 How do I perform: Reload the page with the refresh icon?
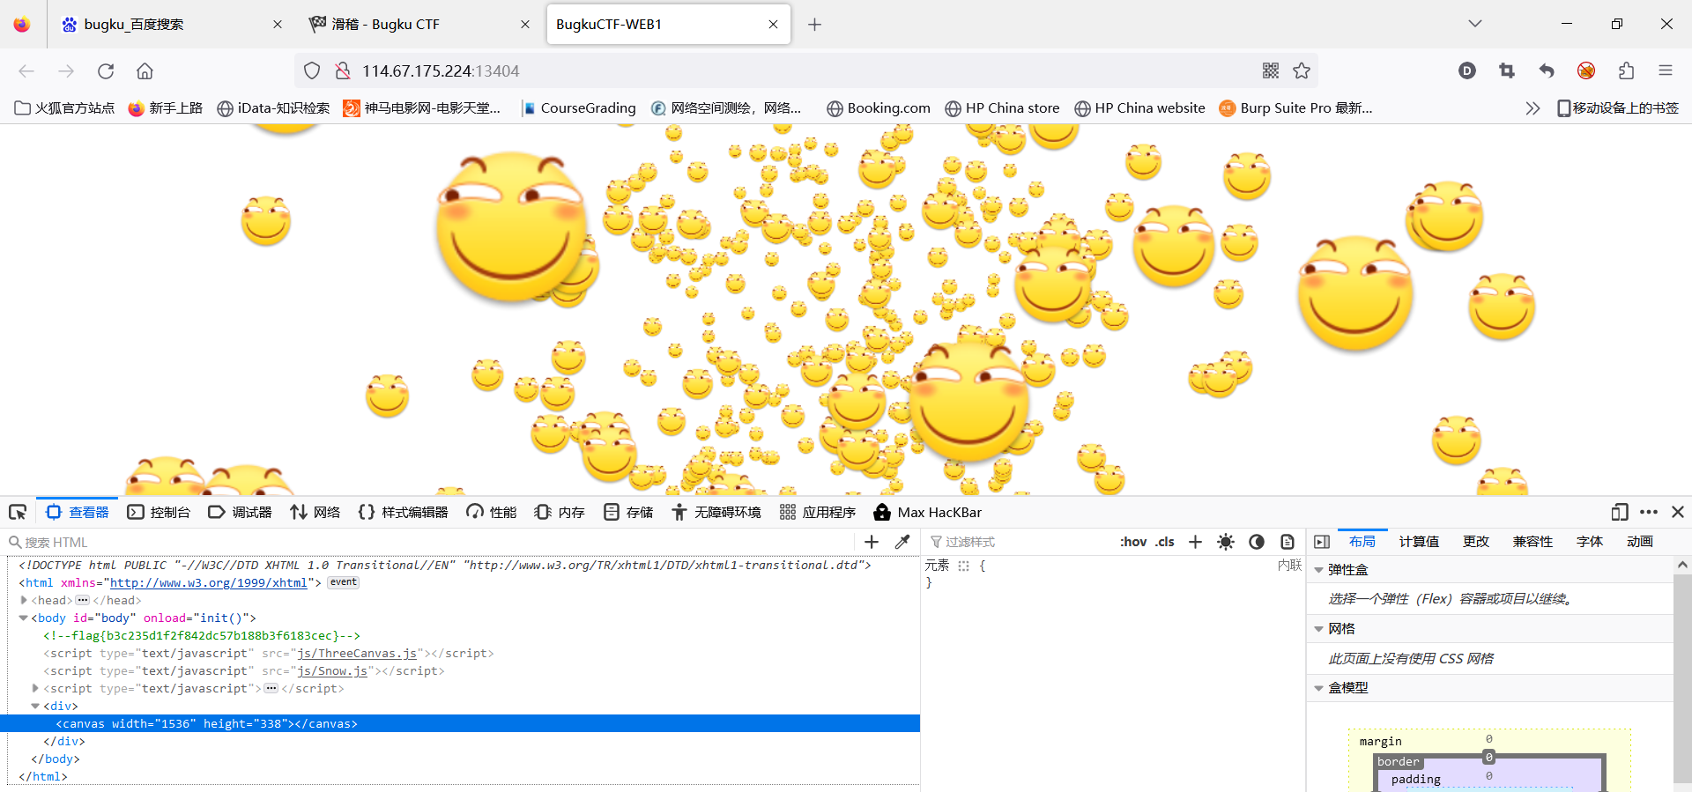pyautogui.click(x=106, y=70)
